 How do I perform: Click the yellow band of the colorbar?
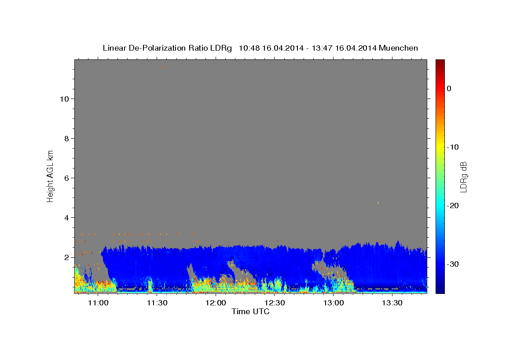[440, 147]
